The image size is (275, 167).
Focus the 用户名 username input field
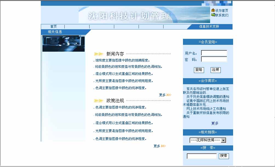coord(214,53)
